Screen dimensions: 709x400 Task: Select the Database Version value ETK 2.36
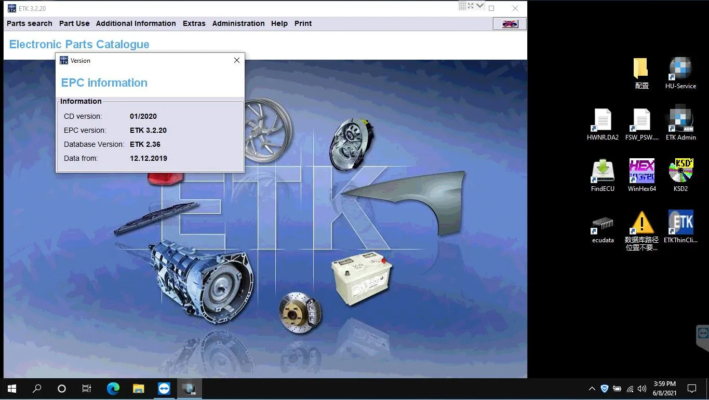pos(145,144)
